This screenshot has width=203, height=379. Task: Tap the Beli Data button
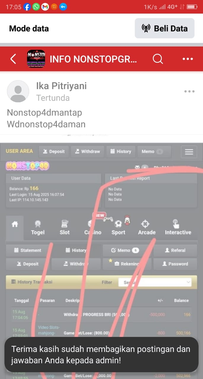(x=165, y=28)
